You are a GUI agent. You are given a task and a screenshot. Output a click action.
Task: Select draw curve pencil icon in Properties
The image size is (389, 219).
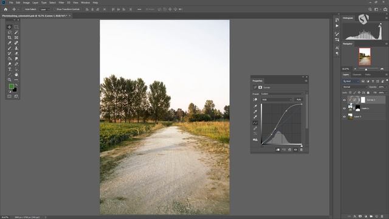pyautogui.click(x=255, y=128)
